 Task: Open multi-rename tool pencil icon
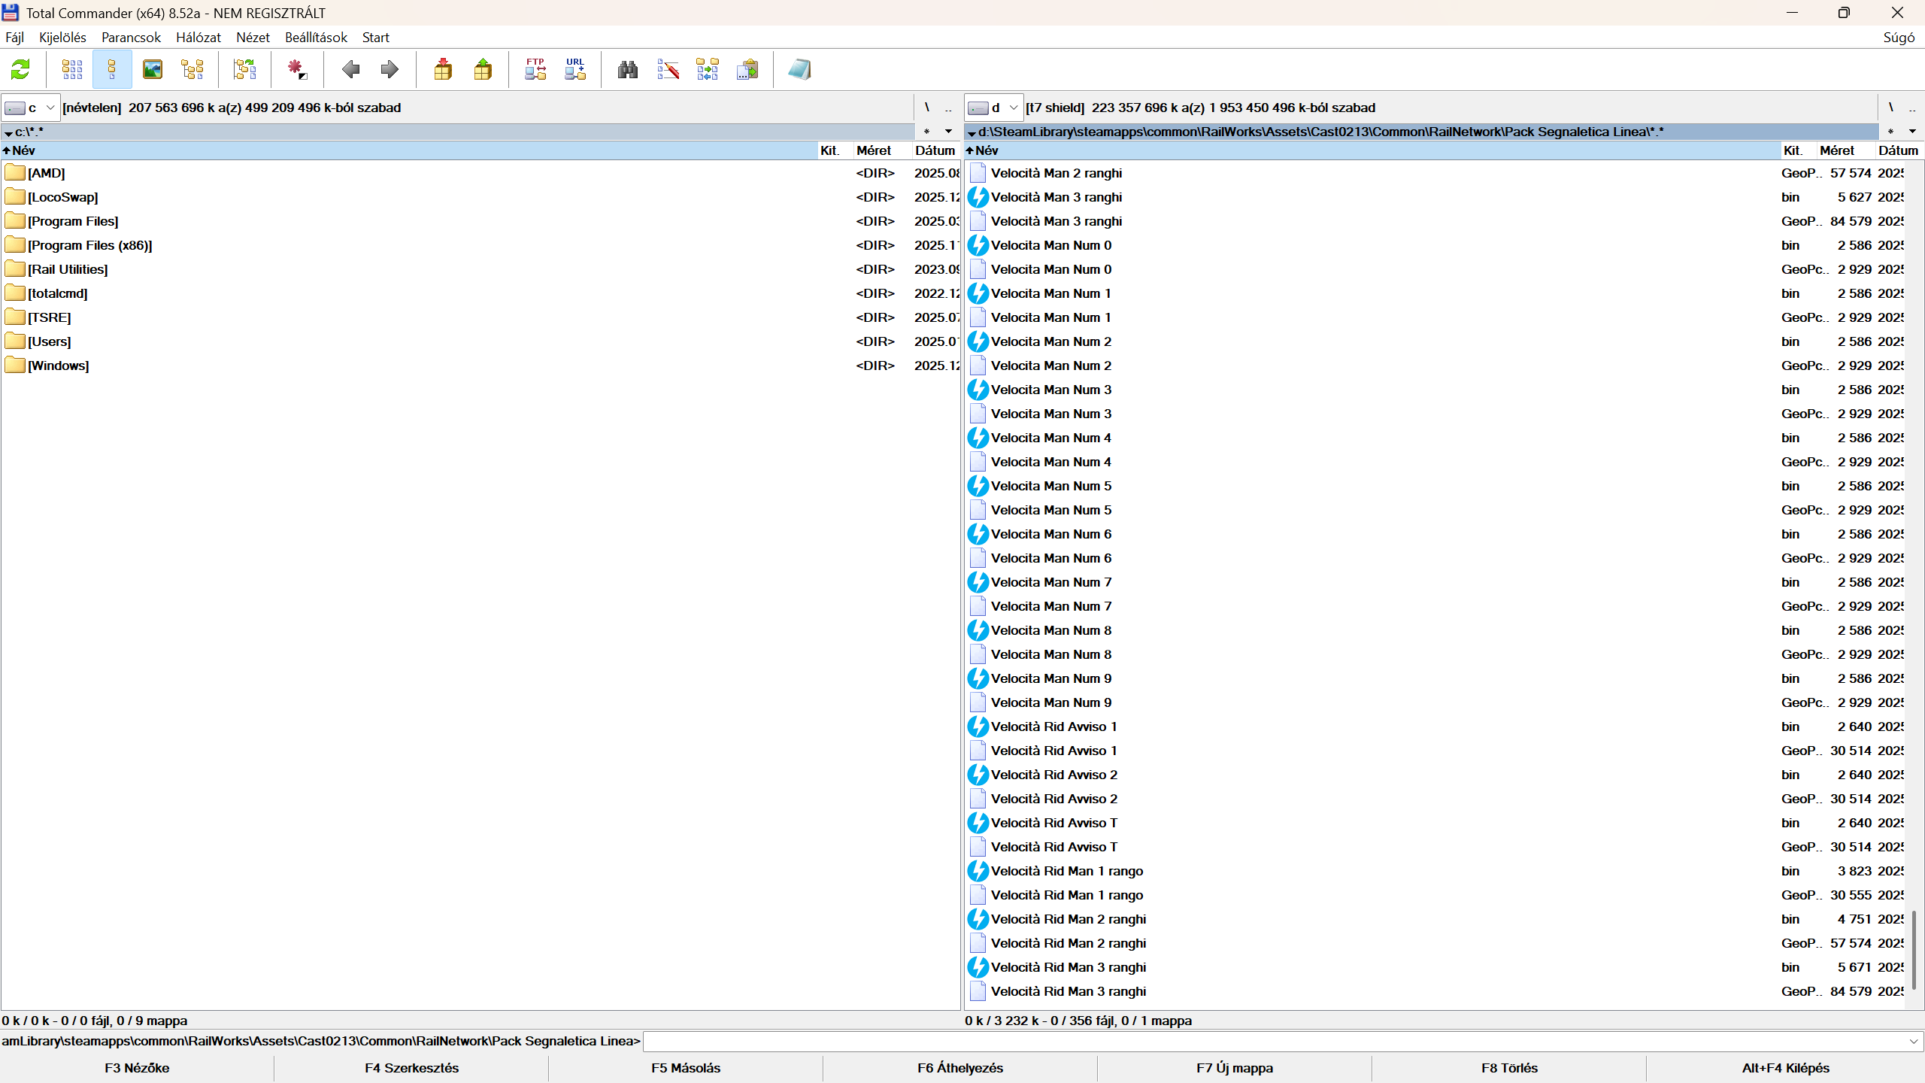(668, 70)
